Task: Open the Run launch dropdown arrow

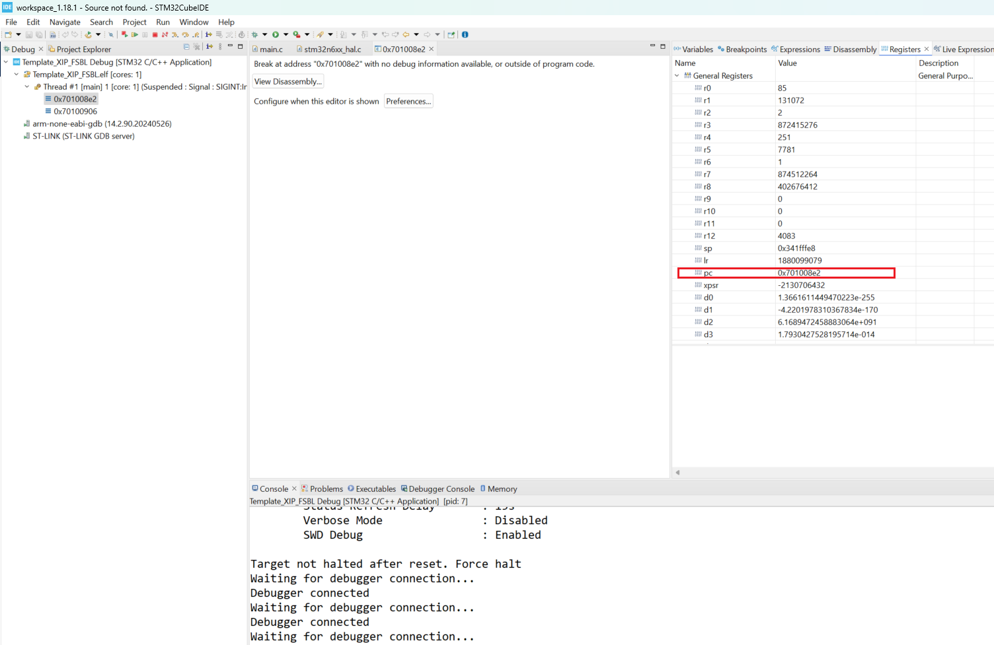Action: (x=286, y=34)
